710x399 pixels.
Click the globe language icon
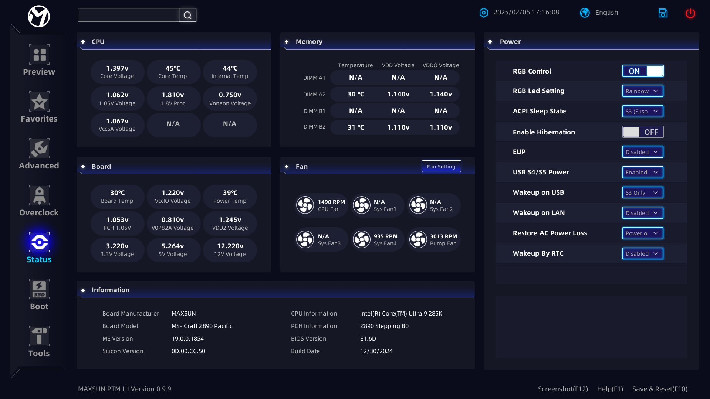pyautogui.click(x=585, y=13)
